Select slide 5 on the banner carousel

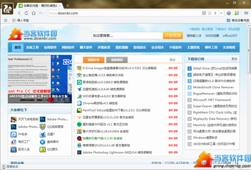(67, 100)
